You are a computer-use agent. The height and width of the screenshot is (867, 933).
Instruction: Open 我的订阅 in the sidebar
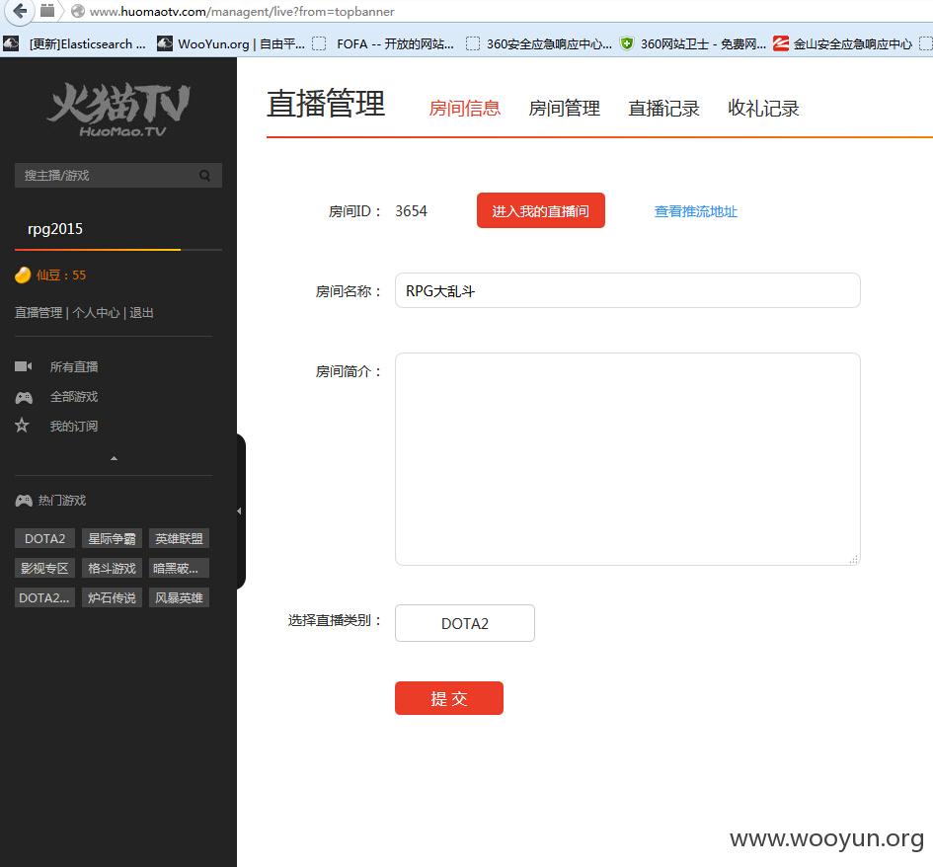coord(74,426)
